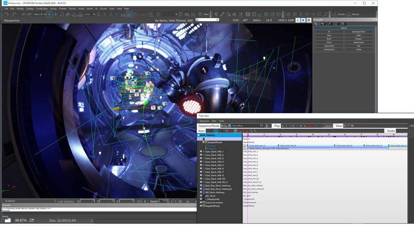
Task: Click first View icon in Track View
Action: tap(345, 126)
